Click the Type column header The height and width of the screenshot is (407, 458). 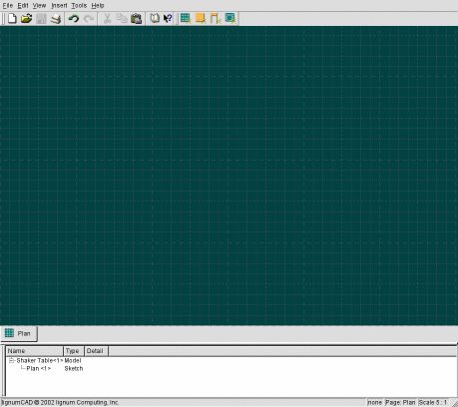point(74,351)
